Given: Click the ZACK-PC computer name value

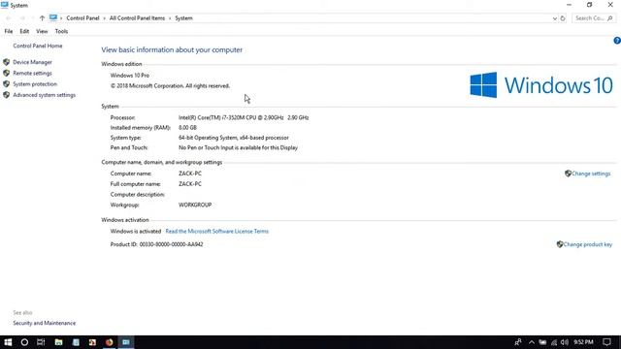Looking at the screenshot, I should click(190, 174).
